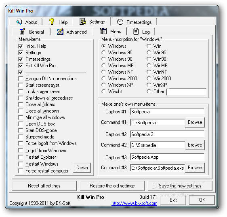Uncheck the Infos, Help menu item
This screenshot has height=217, width=227.
21,46
